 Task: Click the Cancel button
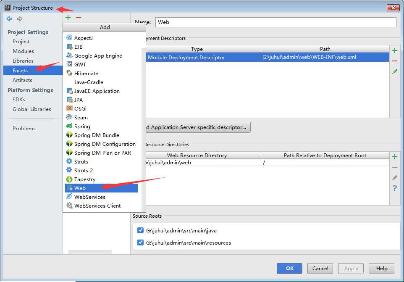coord(320,268)
